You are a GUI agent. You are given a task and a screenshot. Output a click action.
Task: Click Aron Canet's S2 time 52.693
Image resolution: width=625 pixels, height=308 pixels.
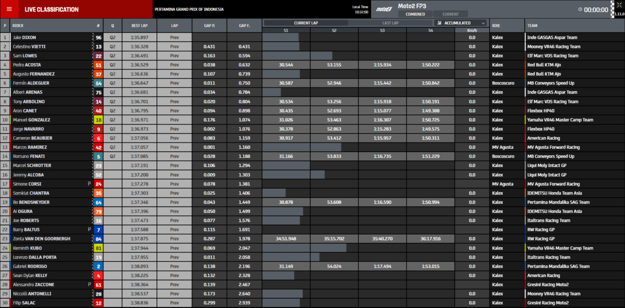coord(334,111)
